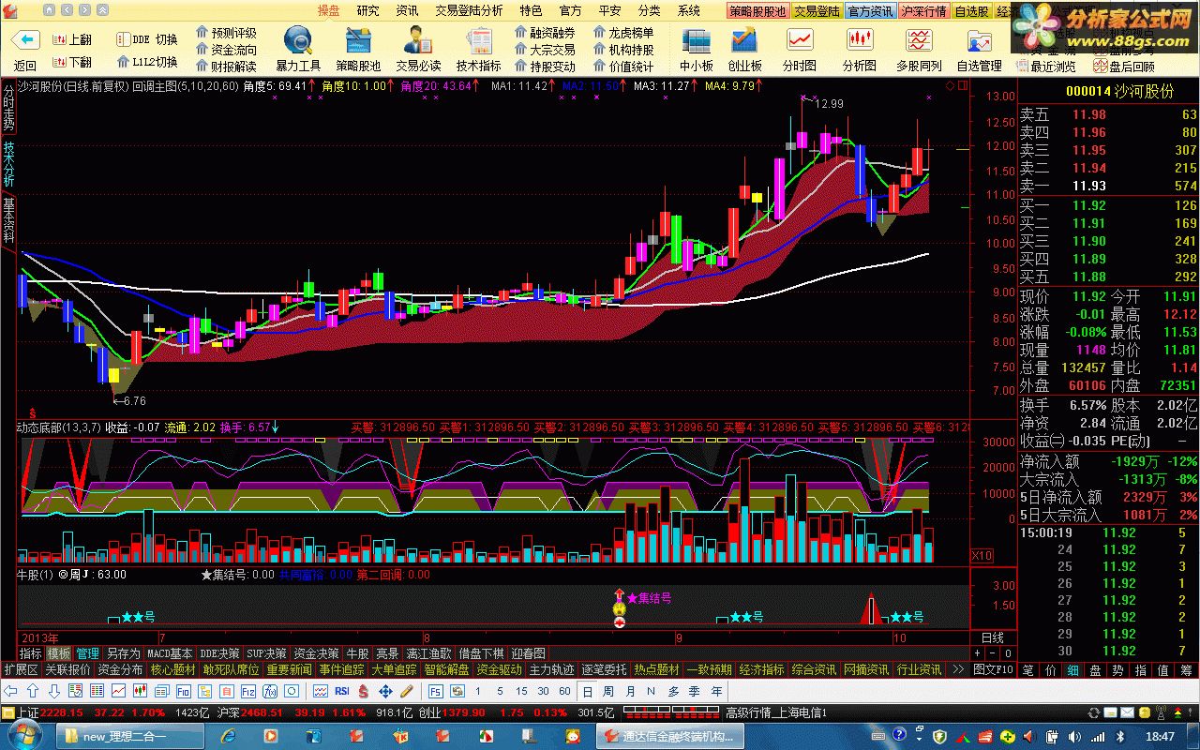This screenshot has height=750, width=1200.
Task: Click the up arrow icon in bottom toolbar
Action: [33, 691]
